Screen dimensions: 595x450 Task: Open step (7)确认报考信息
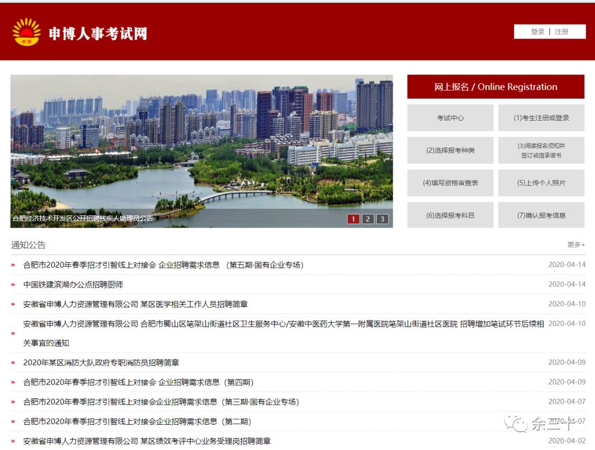[x=541, y=215]
